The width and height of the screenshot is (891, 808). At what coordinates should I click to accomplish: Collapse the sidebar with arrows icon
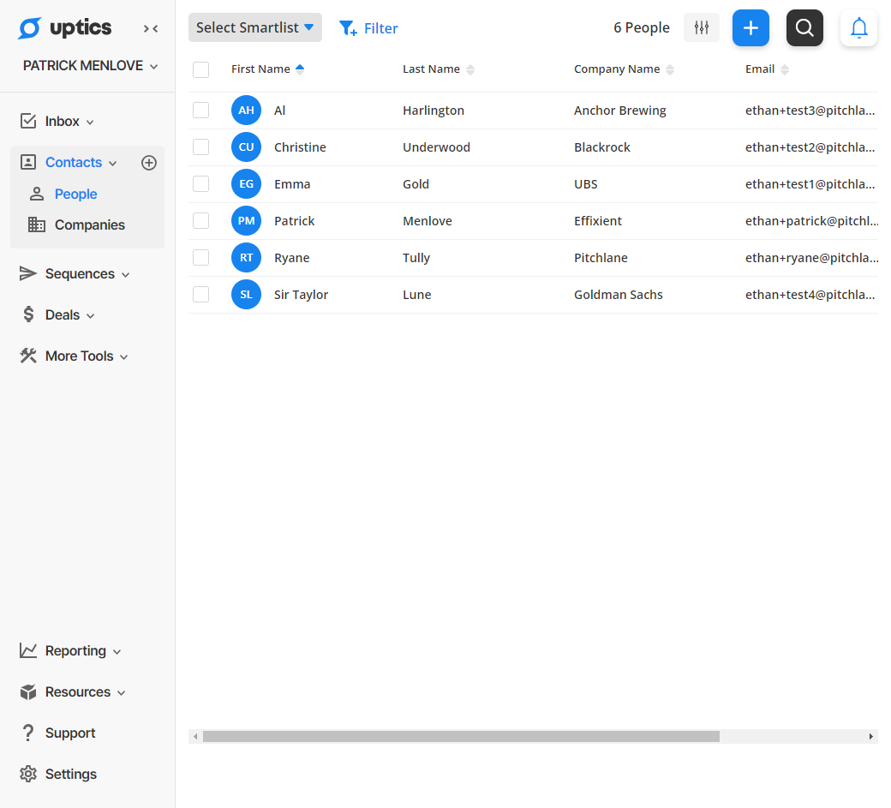(151, 28)
